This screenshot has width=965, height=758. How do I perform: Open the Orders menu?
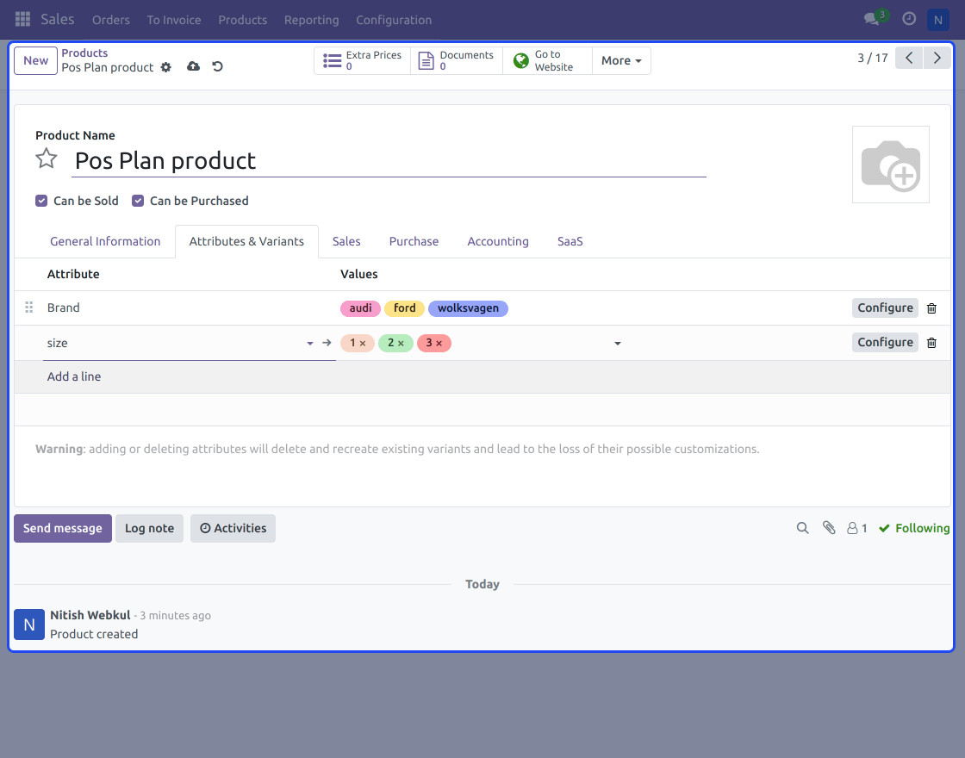111,20
